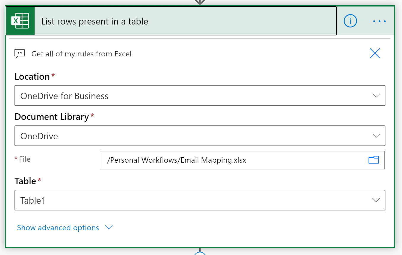402x255 pixels.
Task: Open the file picker folder icon
Action: click(x=374, y=160)
